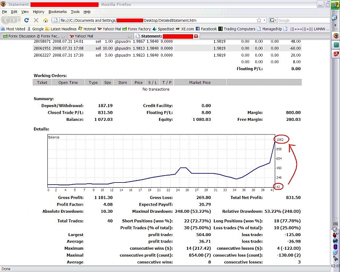Expand the Latest Headlines feed folder
This screenshot has width=340, height=272.
click(x=61, y=29)
